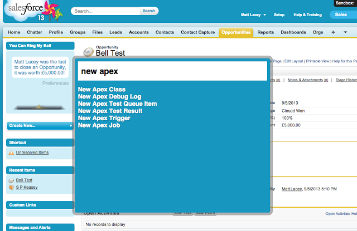Open the Setup link in header

pyautogui.click(x=279, y=14)
